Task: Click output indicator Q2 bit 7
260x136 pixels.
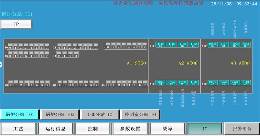Action: click(145, 84)
